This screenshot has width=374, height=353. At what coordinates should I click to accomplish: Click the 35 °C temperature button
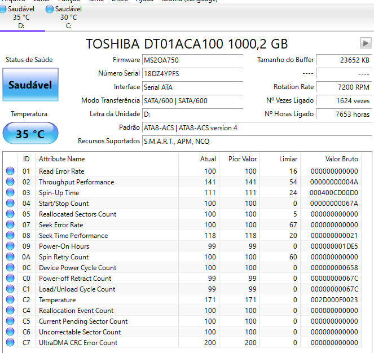pos(30,133)
